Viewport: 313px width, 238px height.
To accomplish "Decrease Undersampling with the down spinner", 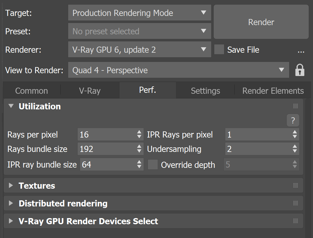I will coord(295,151).
